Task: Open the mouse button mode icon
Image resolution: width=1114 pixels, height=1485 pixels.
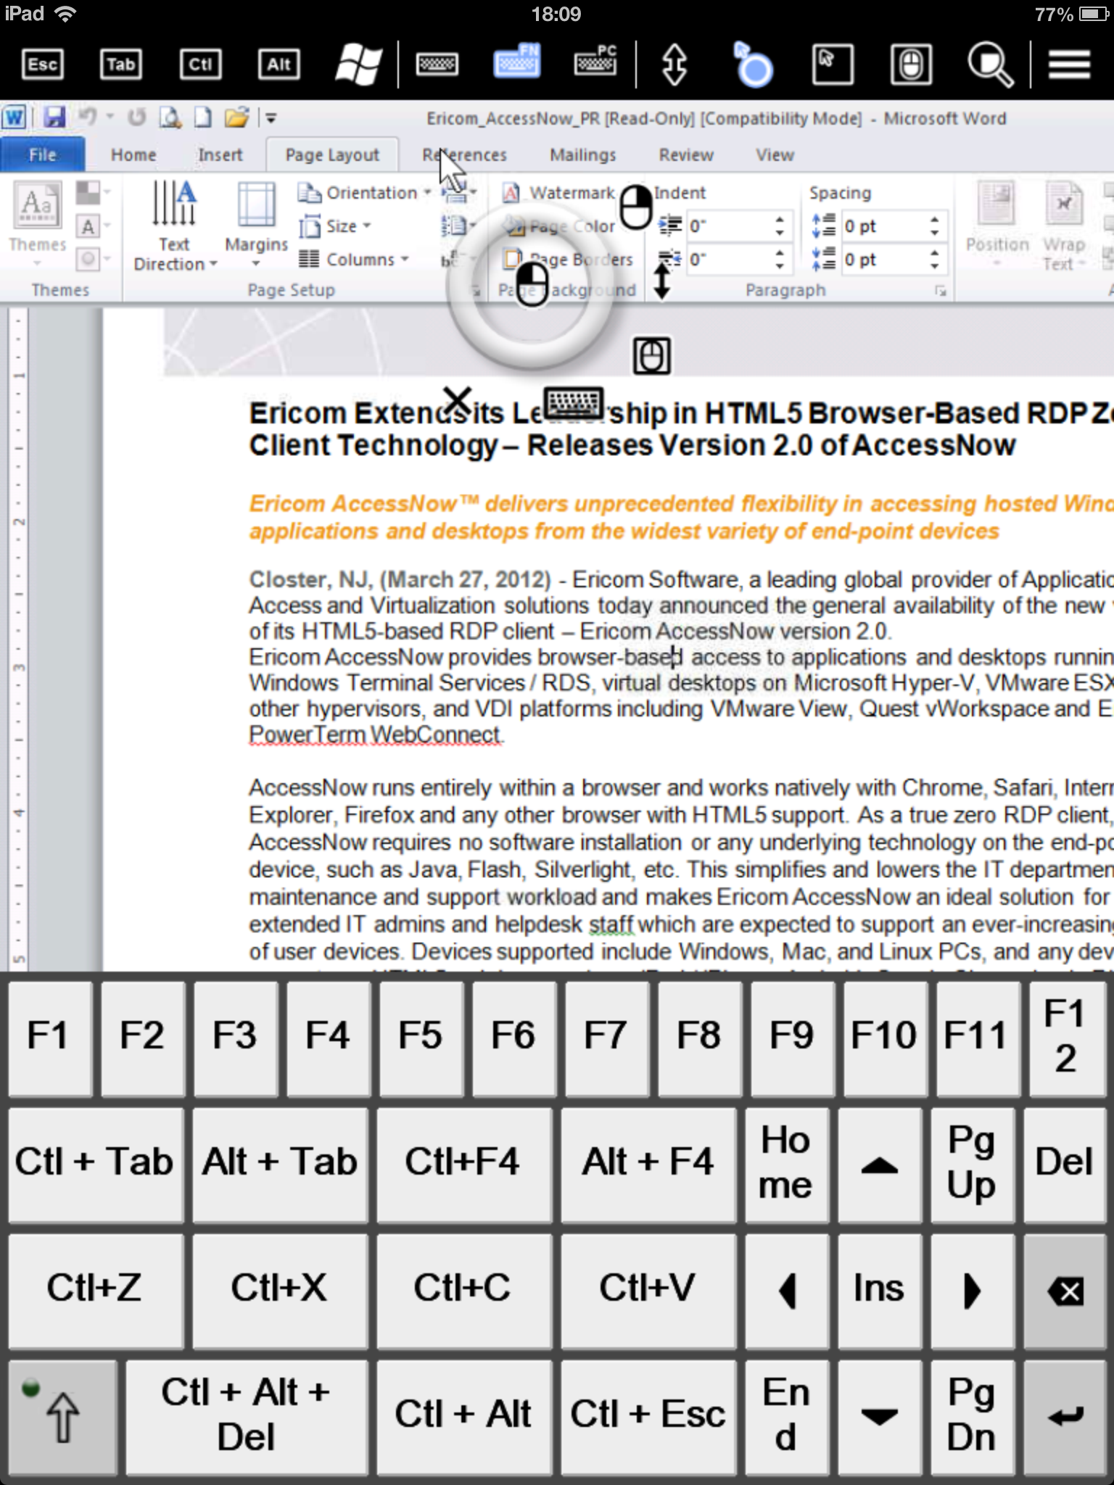Action: coord(911,65)
